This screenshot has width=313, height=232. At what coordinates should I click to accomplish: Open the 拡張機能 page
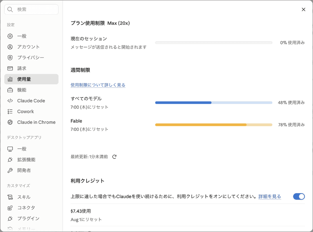[x=31, y=159]
